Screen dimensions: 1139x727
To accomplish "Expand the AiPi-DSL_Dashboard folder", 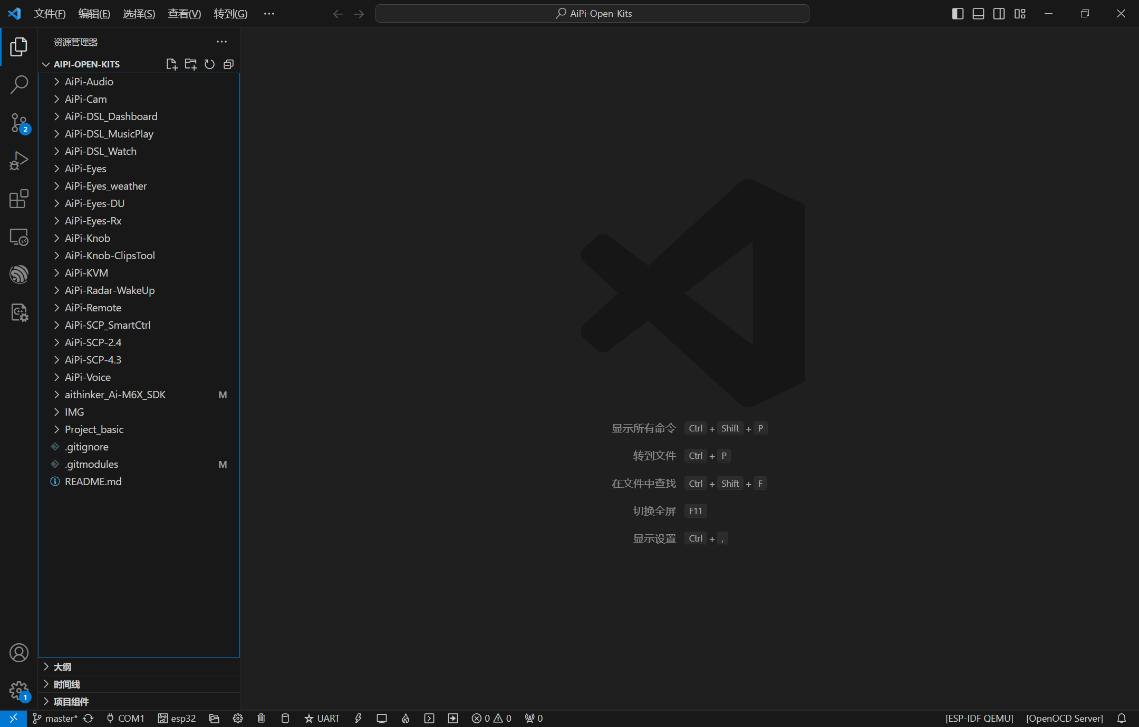I will coord(139,116).
